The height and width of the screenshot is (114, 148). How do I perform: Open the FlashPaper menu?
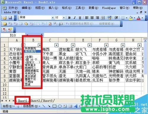pos(109,8)
